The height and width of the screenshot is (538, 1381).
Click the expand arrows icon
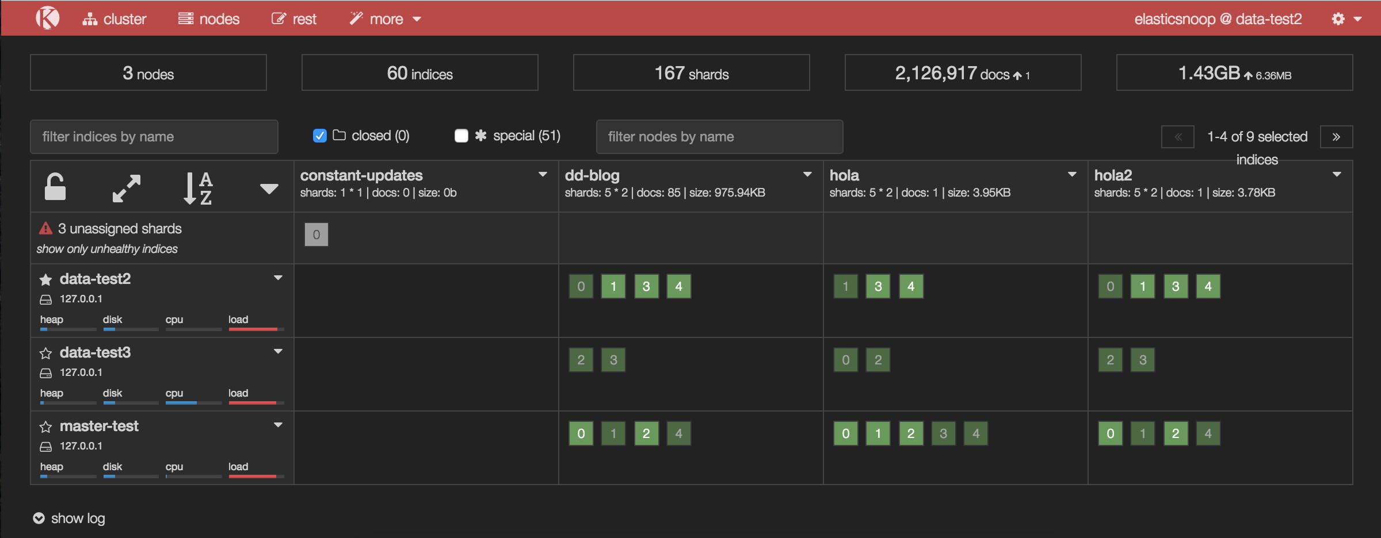127,188
